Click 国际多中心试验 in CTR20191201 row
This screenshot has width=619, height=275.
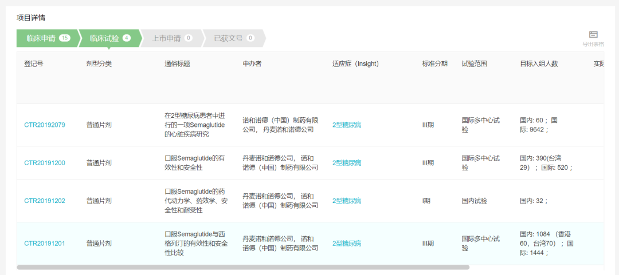(x=481, y=243)
